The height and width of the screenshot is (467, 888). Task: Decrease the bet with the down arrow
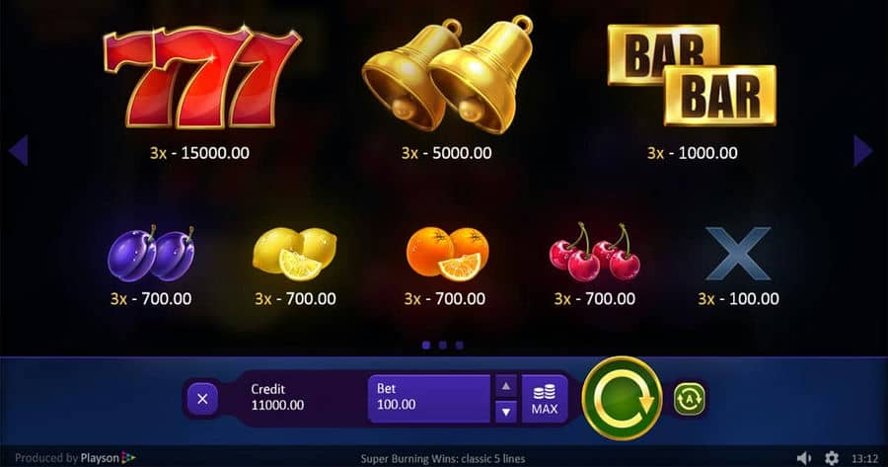tap(506, 412)
